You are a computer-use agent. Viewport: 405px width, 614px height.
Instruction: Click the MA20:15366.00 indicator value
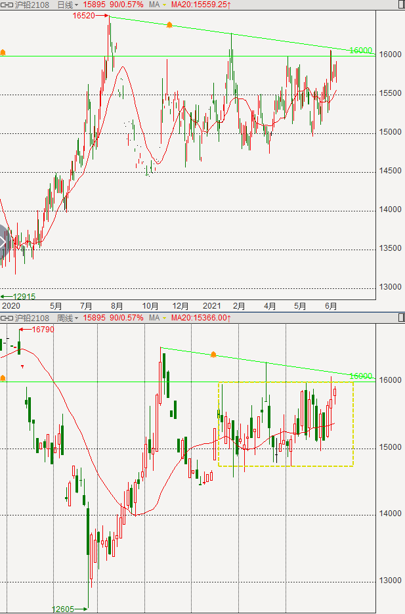201,318
